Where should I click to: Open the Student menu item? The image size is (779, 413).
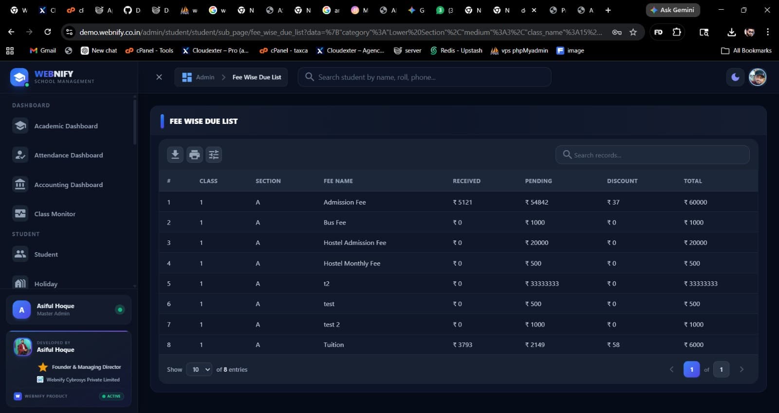click(46, 254)
